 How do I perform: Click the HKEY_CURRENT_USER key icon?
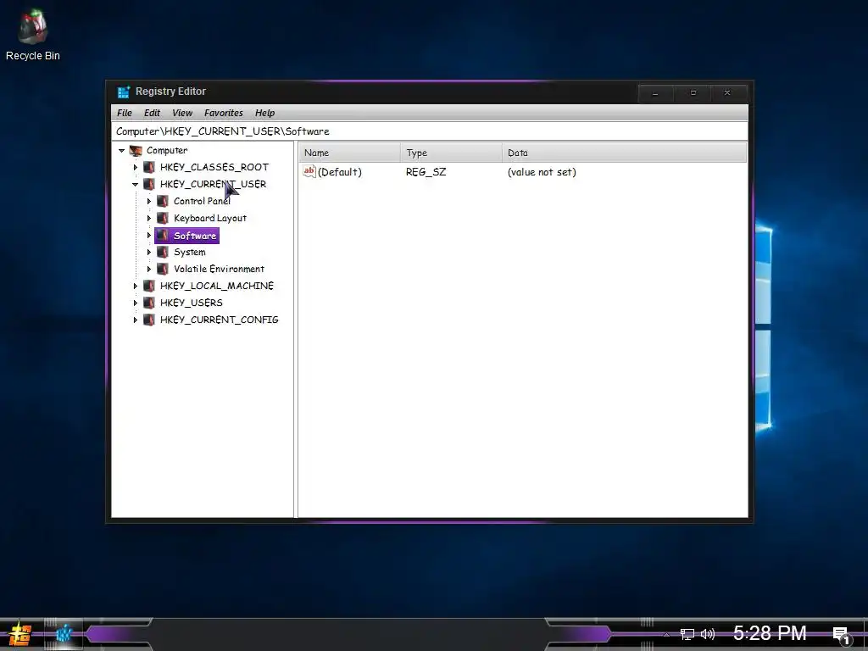point(149,184)
